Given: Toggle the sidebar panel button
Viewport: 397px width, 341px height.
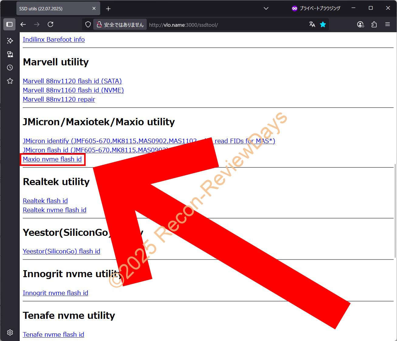Looking at the screenshot, I should pos(9,24).
